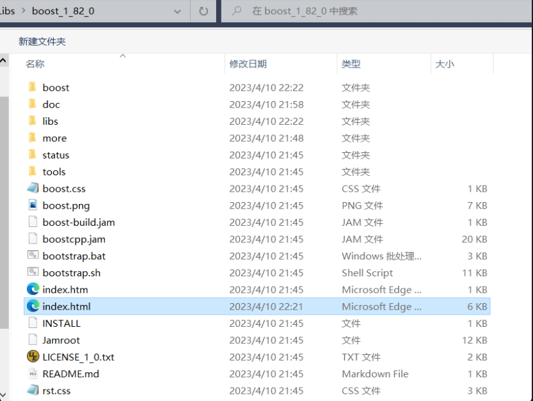Select the file name boost.png
The image size is (533, 401).
point(66,205)
